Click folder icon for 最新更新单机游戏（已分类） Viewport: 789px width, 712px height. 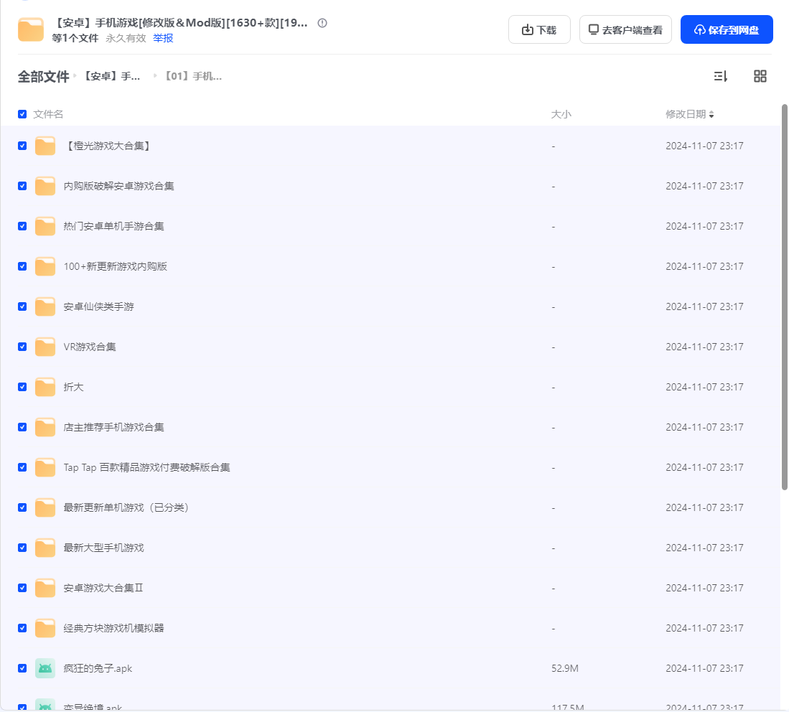(x=45, y=507)
